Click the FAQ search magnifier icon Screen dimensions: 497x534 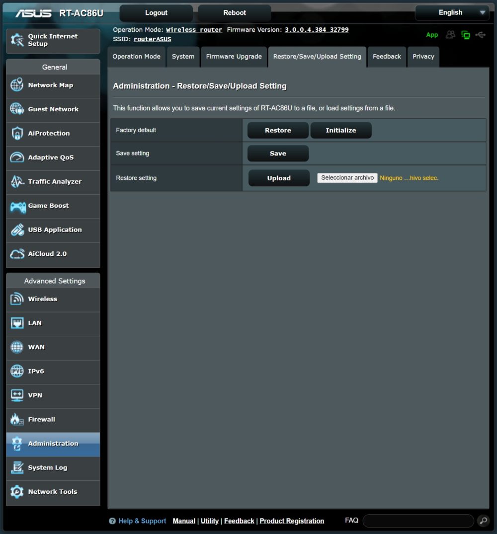pos(483,521)
